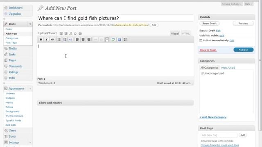The height and width of the screenshot is (147, 262).
Task: Apply strikethrough formatting
Action: [x=52, y=40]
